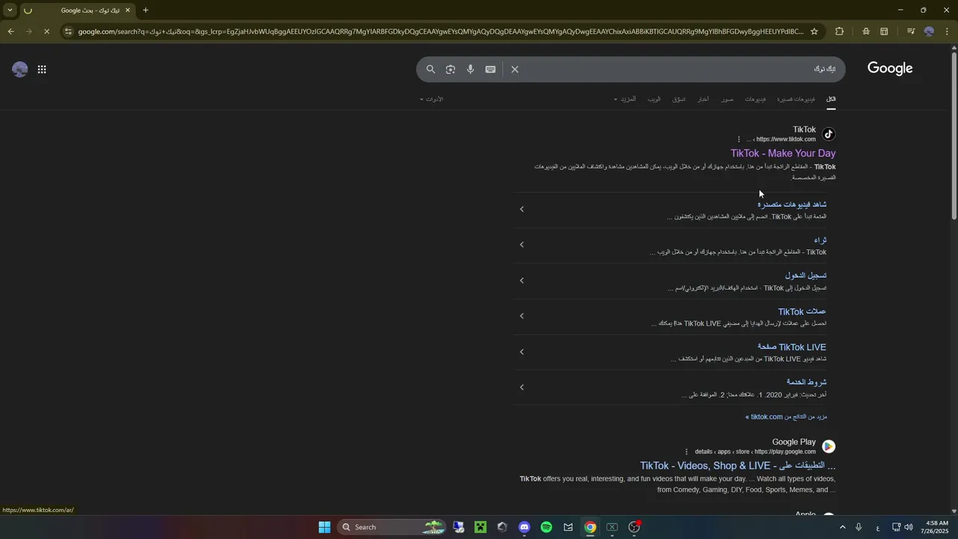The height and width of the screenshot is (539, 958).
Task: Open volume control in system tray
Action: [x=909, y=527]
